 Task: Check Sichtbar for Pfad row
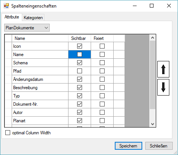(79, 71)
